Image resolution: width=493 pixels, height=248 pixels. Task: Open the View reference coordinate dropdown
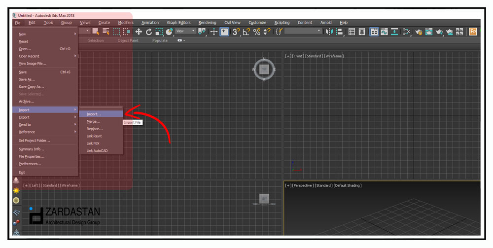click(186, 31)
